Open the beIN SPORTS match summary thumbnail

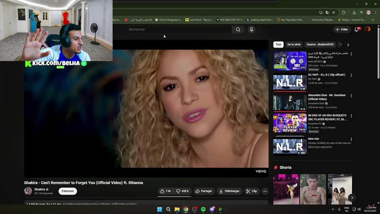[x=290, y=61]
